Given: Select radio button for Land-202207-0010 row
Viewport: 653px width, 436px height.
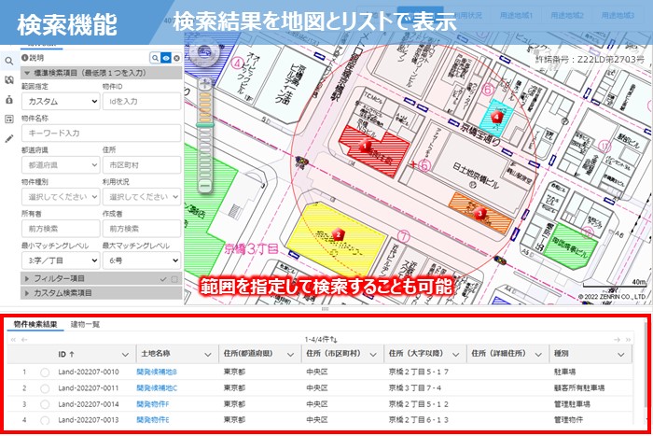Looking at the screenshot, I should 44,372.
